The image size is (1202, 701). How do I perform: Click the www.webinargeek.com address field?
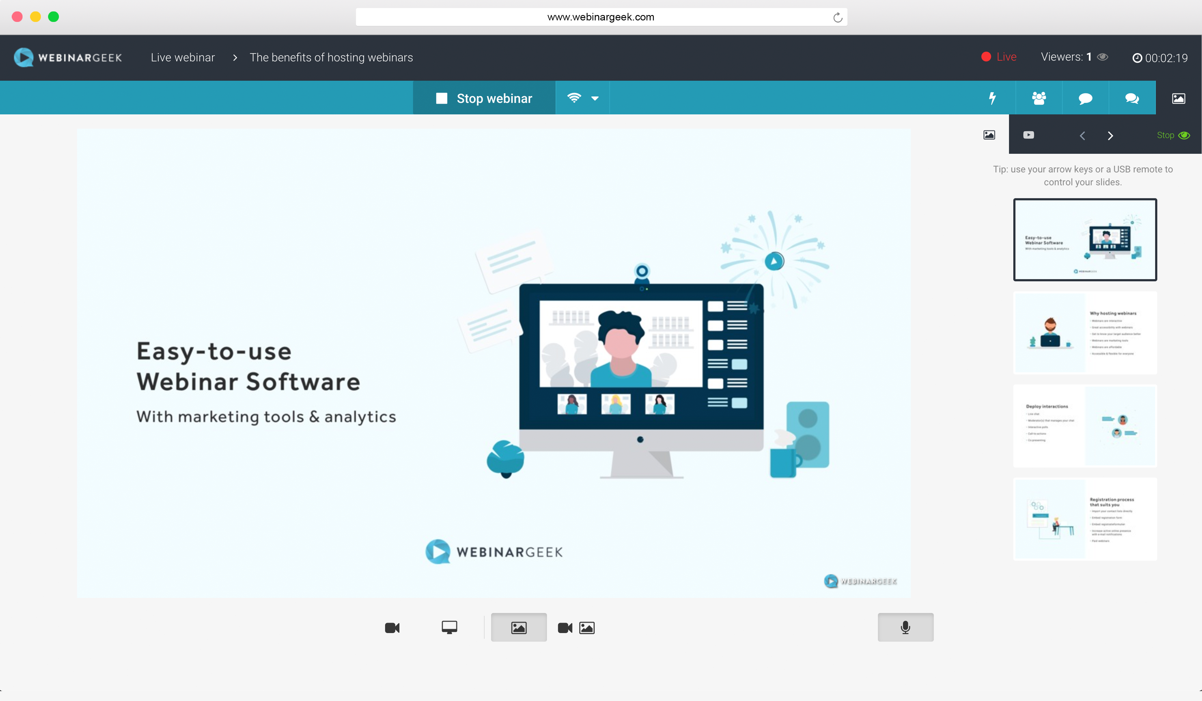(601, 17)
